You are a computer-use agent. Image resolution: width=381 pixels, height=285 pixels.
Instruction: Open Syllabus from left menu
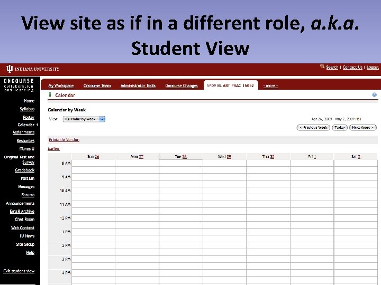[x=27, y=109]
